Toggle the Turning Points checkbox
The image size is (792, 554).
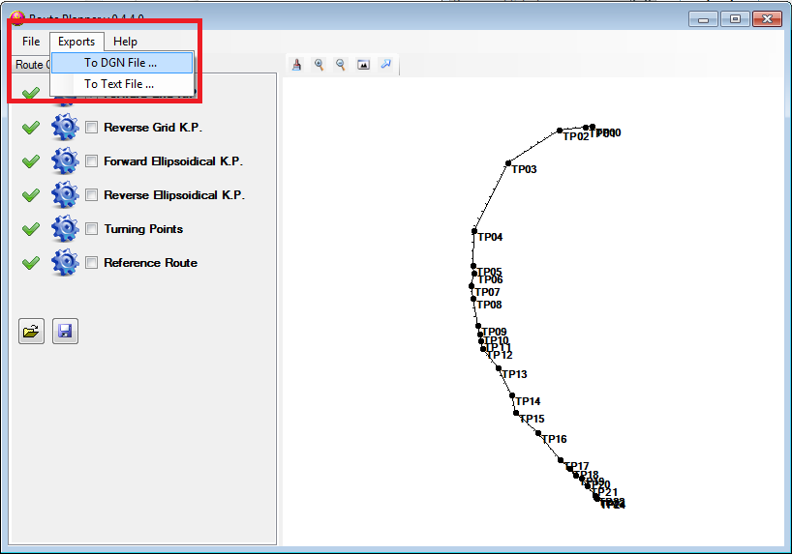click(91, 228)
